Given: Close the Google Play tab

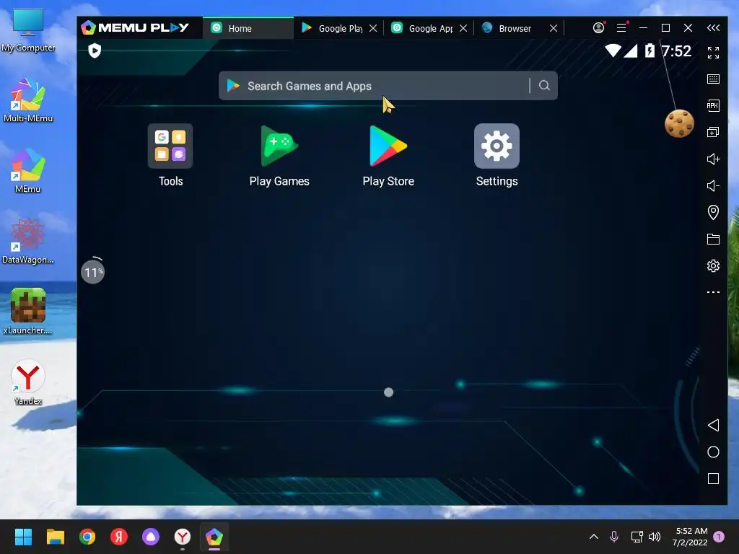Looking at the screenshot, I should pos(373,28).
